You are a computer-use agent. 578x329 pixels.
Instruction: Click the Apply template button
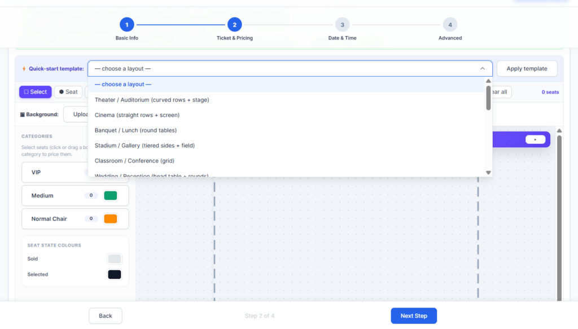point(527,68)
